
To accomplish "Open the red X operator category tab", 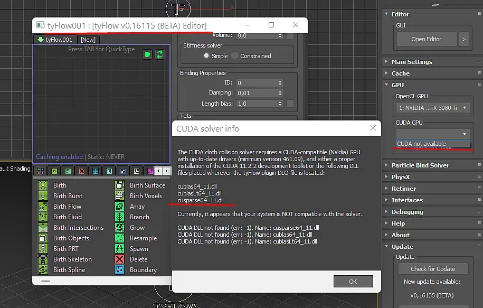I will 82,171.
